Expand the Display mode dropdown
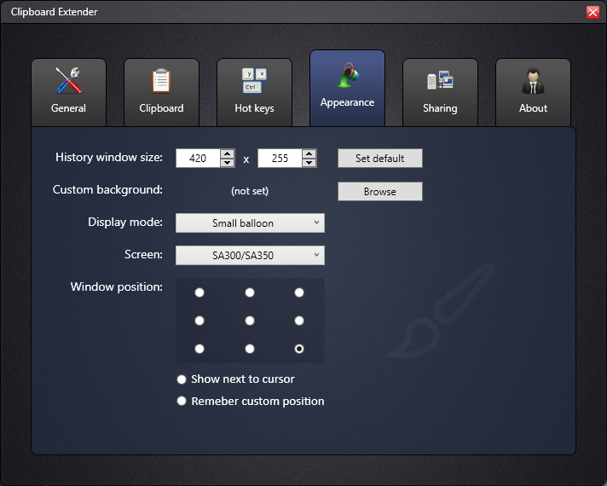 point(250,223)
